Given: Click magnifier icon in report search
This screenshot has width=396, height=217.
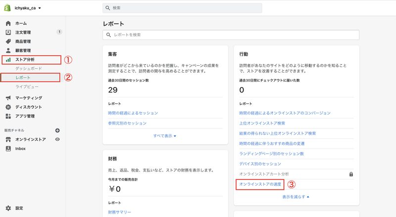Looking at the screenshot, I should 108,35.
